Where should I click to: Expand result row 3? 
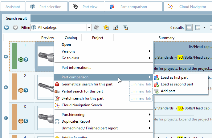[6, 118]
